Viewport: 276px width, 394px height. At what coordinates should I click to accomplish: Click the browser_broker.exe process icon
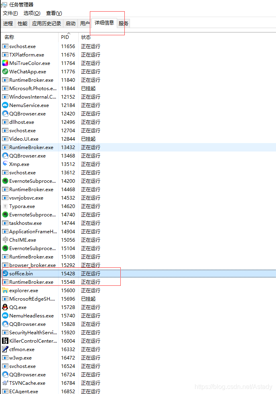point(5,265)
